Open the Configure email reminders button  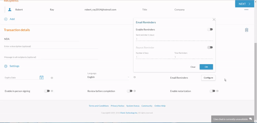(208, 78)
